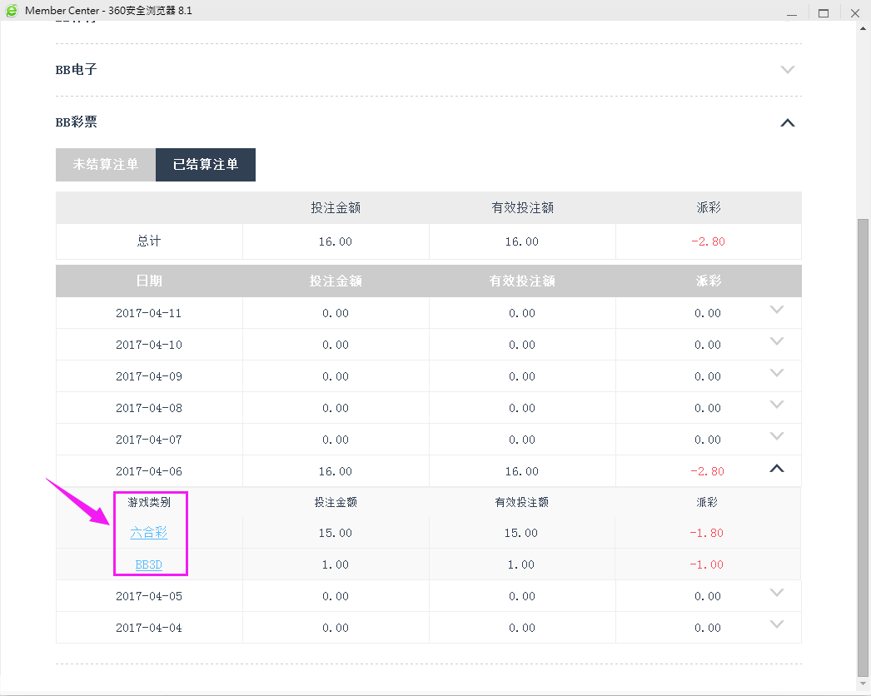Switch to 未结算注单 tab
This screenshot has height=696, width=871.
(106, 165)
